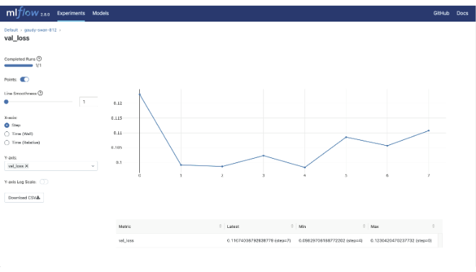This screenshot has width=476, height=272.
Task: Open Completed Runs help icon
Action: point(39,58)
